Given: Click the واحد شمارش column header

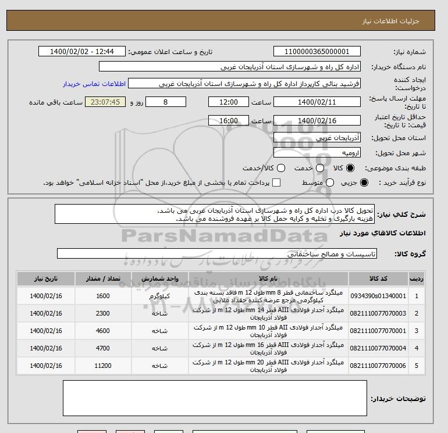Looking at the screenshot, I should tap(160, 278).
